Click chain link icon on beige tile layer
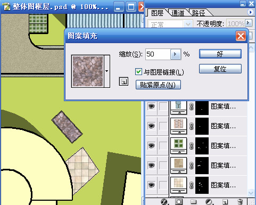256x205 pixels. [191, 185]
